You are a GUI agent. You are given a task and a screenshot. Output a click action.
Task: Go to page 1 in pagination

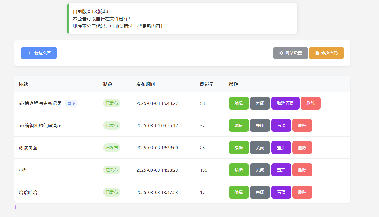(15, 207)
